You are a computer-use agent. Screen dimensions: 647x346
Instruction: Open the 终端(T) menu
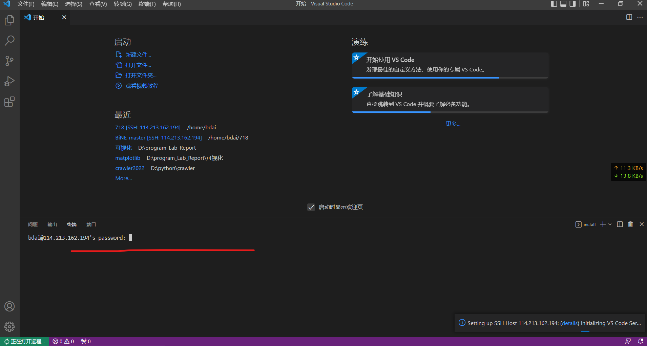click(x=147, y=4)
